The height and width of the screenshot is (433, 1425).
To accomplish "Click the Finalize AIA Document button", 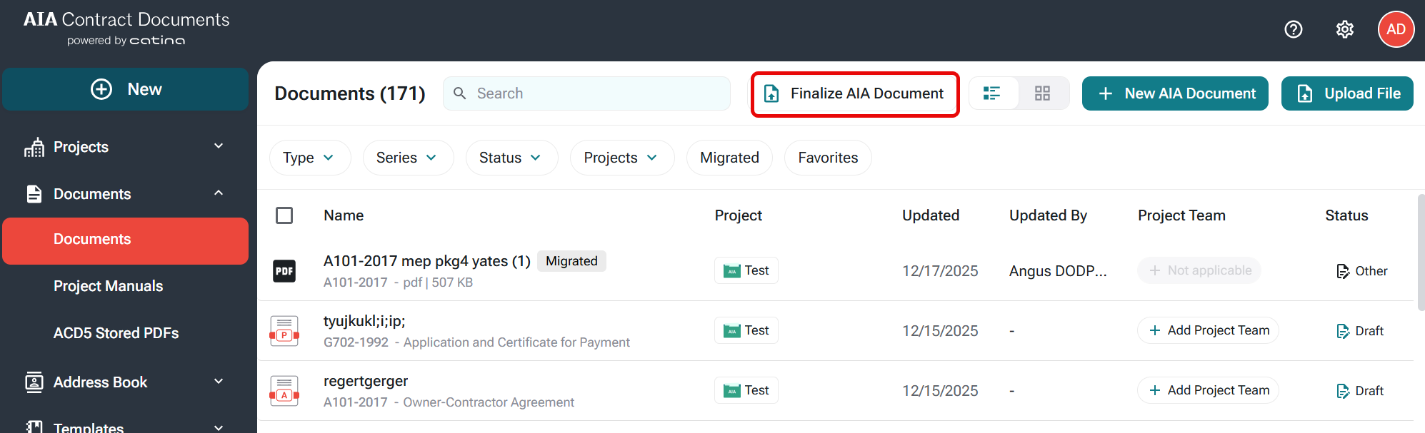I will 854,94.
